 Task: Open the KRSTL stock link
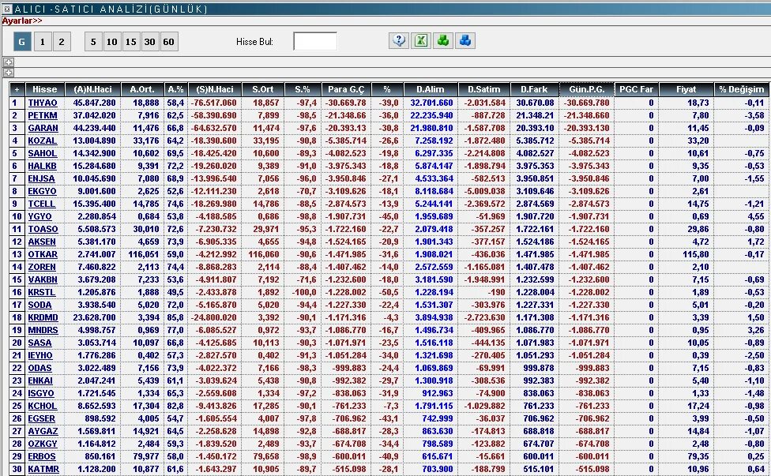(41, 292)
